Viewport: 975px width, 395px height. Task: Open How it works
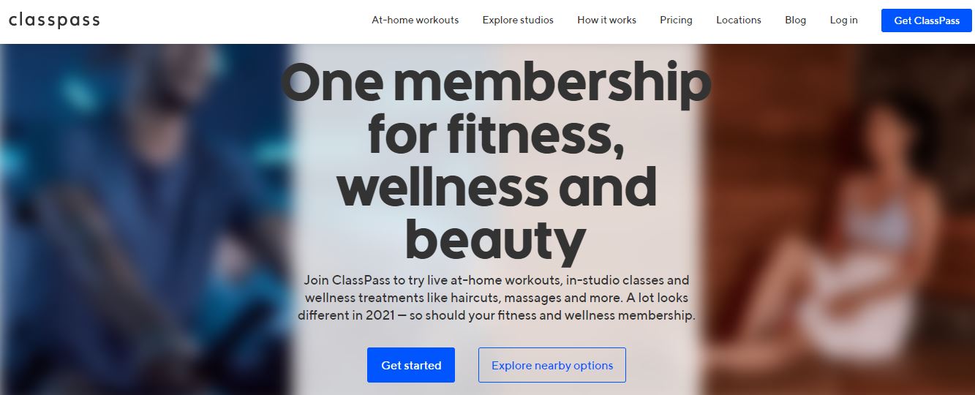tap(606, 20)
